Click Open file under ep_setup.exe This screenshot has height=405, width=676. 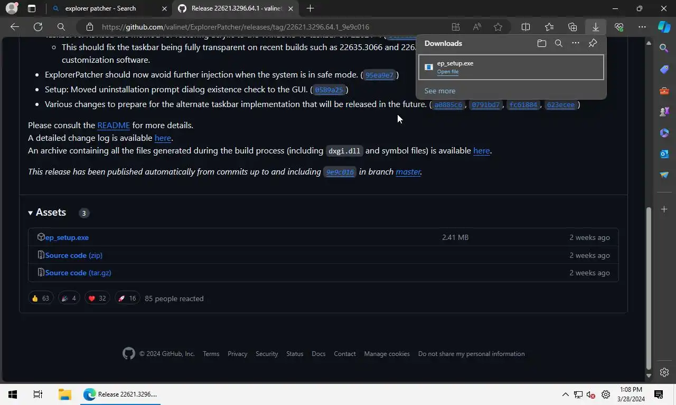[x=448, y=72]
